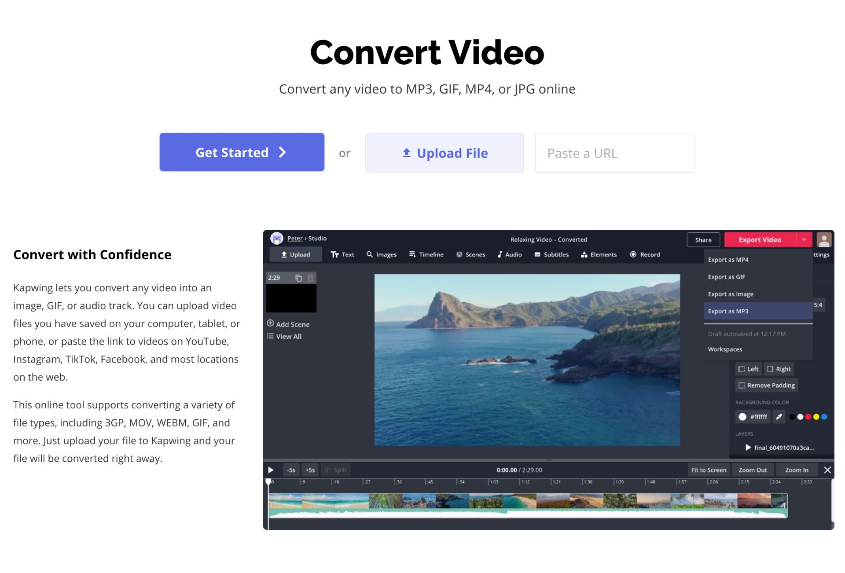The height and width of the screenshot is (573, 845).
Task: Open the Text tool in toolbar
Action: coord(342,254)
